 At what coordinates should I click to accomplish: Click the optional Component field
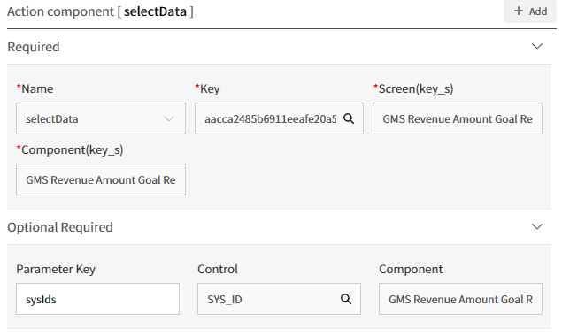coord(460,299)
